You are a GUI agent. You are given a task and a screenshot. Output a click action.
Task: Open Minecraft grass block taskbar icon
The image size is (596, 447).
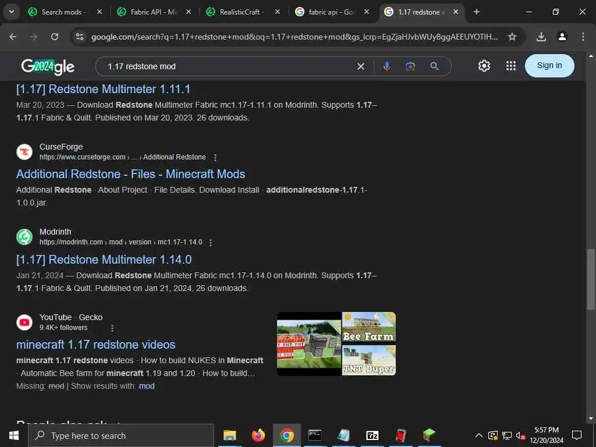click(429, 435)
